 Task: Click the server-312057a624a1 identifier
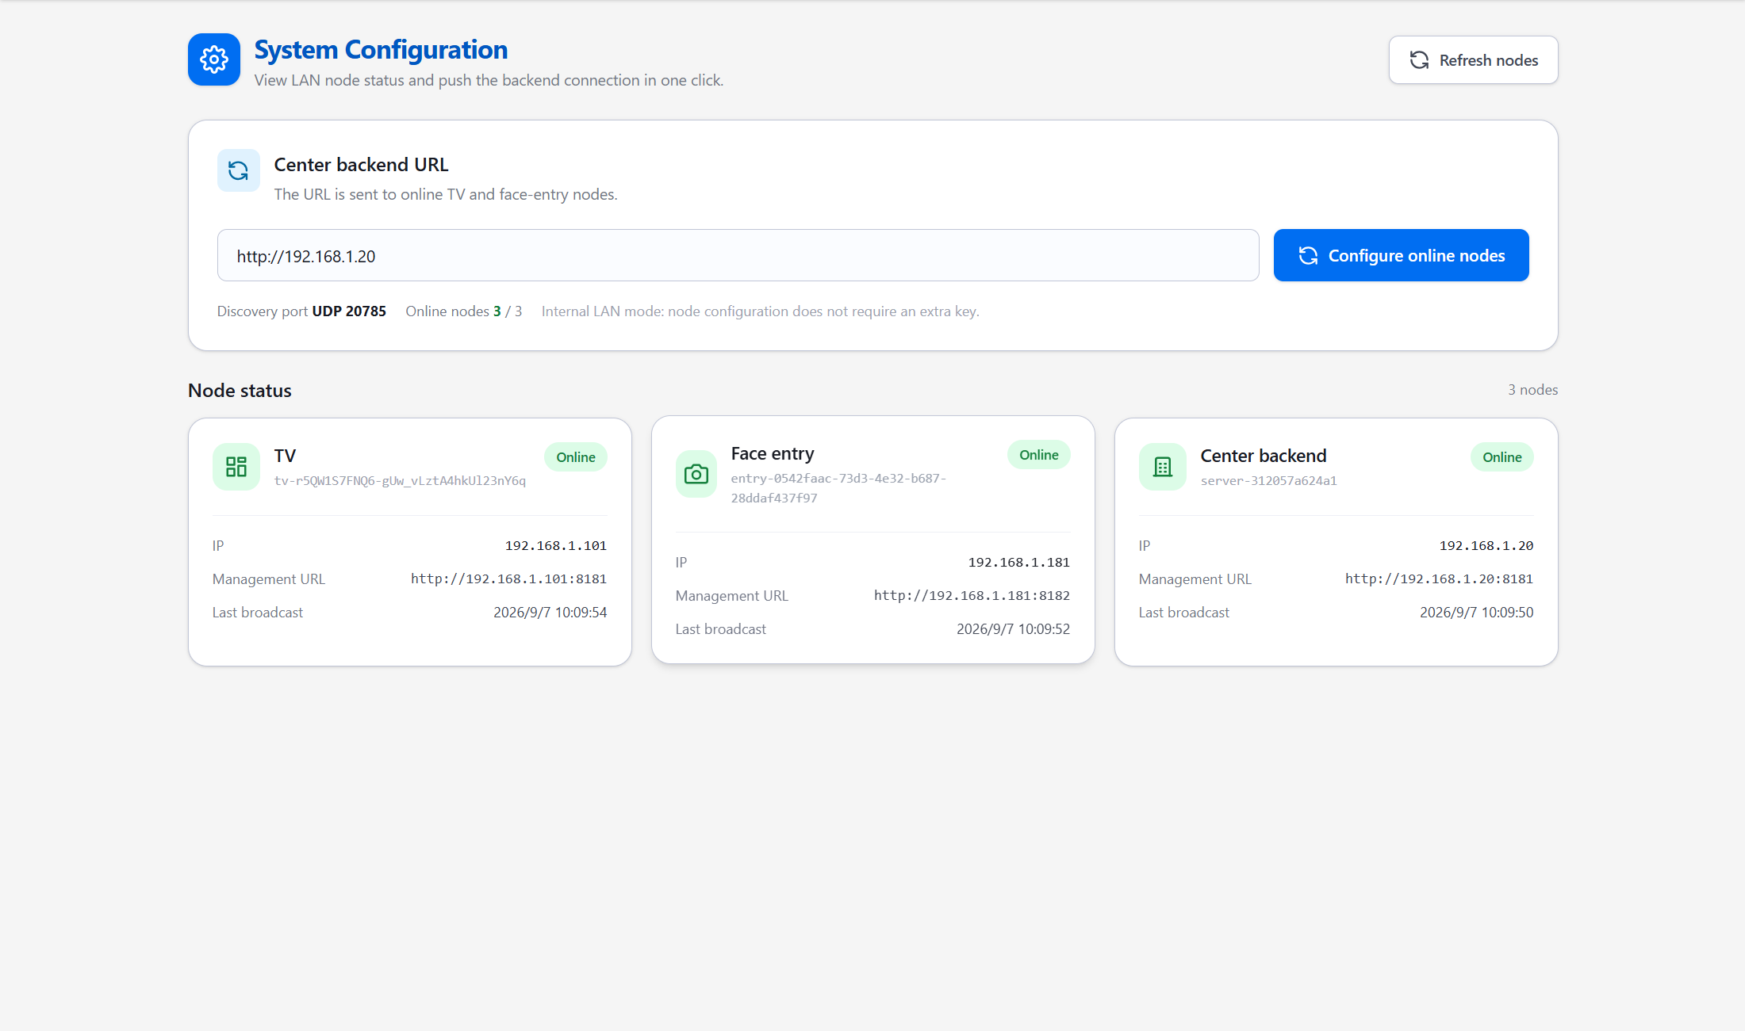1268,481
